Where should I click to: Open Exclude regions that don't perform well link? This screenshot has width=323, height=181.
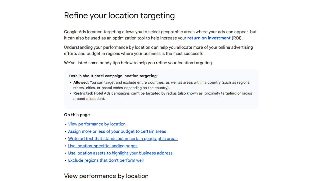click(106, 160)
